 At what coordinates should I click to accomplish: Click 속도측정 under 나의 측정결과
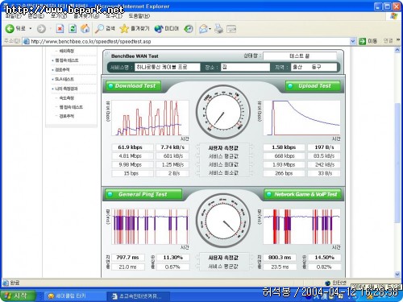66,97
